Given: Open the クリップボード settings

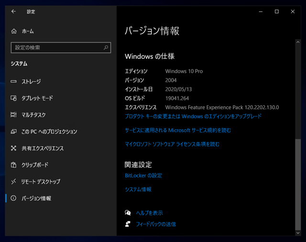Looking at the screenshot, I should click(35, 165).
